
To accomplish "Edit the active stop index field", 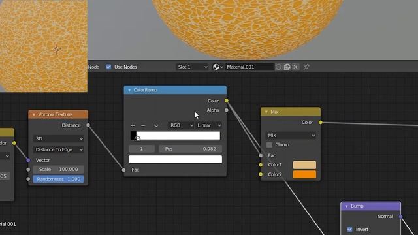I will [x=142, y=149].
